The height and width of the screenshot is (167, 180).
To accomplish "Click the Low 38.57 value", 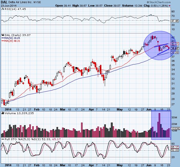I will coord(95,6).
